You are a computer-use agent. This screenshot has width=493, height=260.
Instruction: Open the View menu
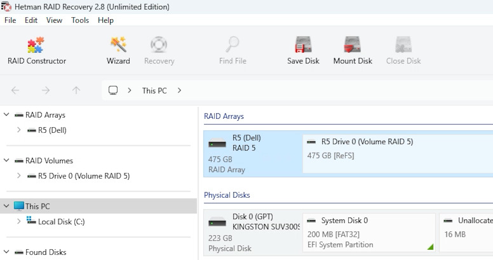click(54, 20)
